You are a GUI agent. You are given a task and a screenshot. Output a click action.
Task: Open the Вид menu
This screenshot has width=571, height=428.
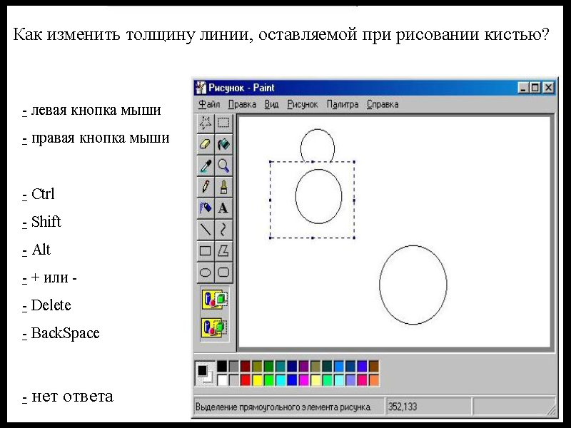point(272,104)
